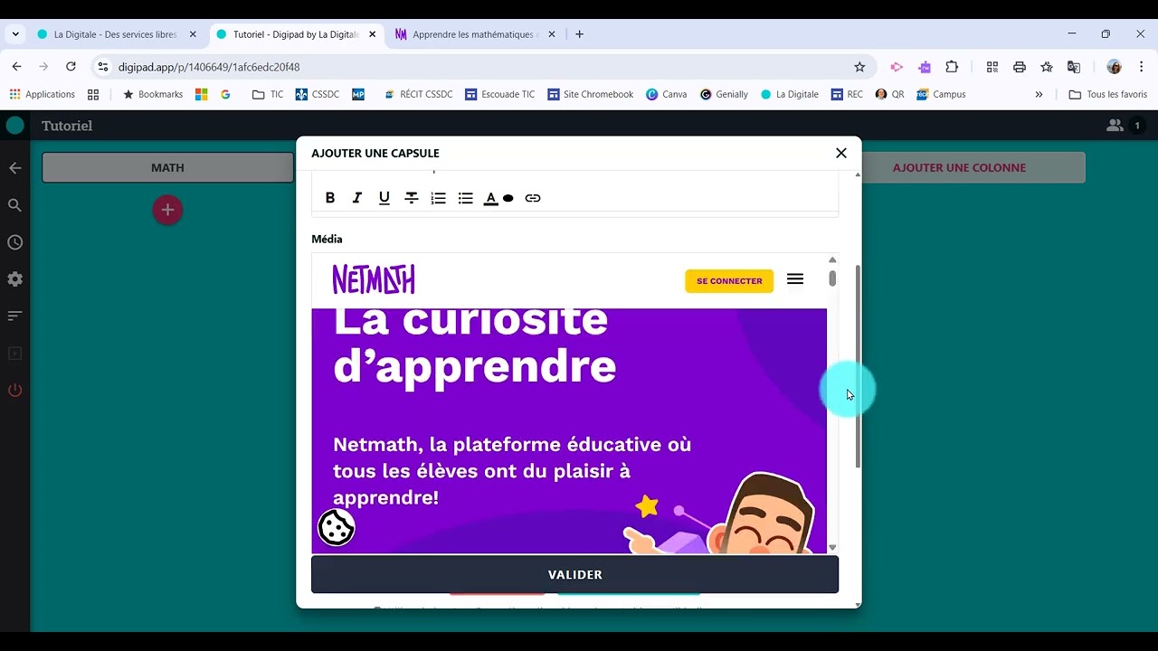Reload the current page
This screenshot has height=651, width=1158.
[71, 67]
